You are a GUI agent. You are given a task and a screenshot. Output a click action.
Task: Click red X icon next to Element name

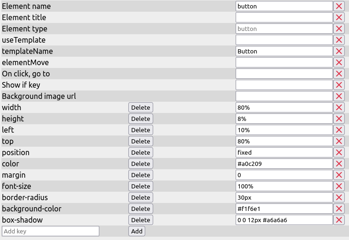(339, 6)
